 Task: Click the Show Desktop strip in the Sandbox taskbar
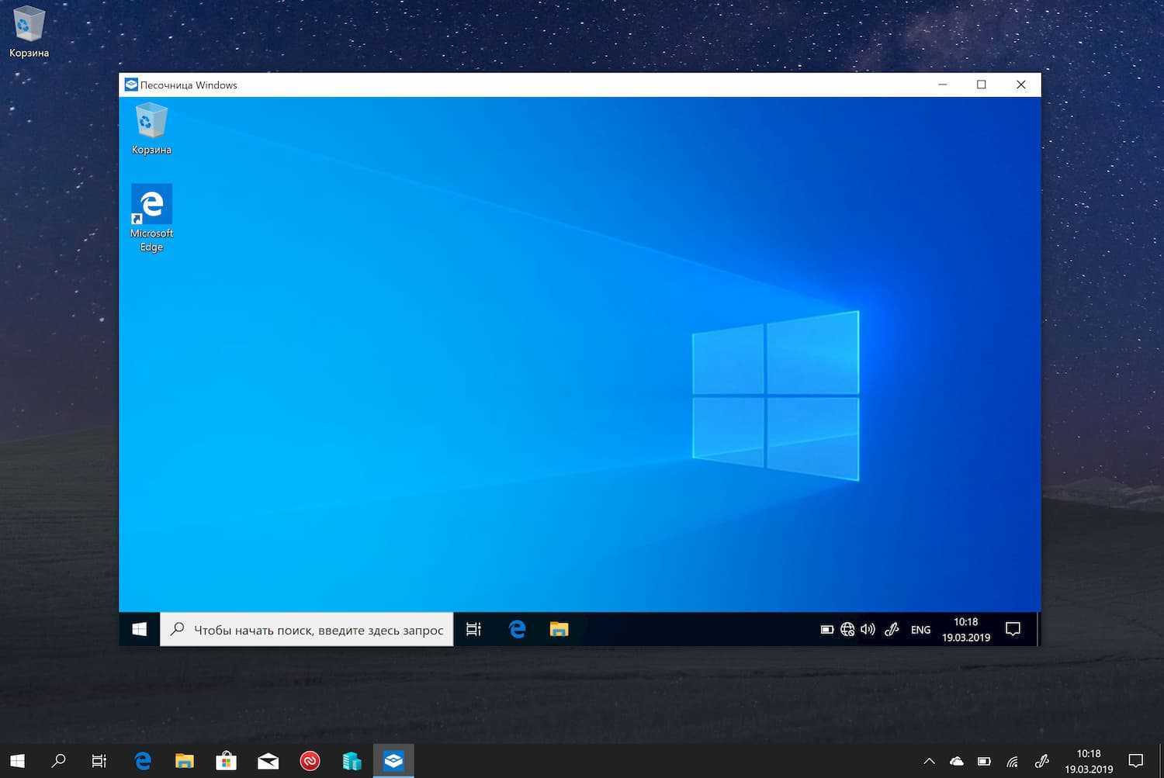(1038, 629)
